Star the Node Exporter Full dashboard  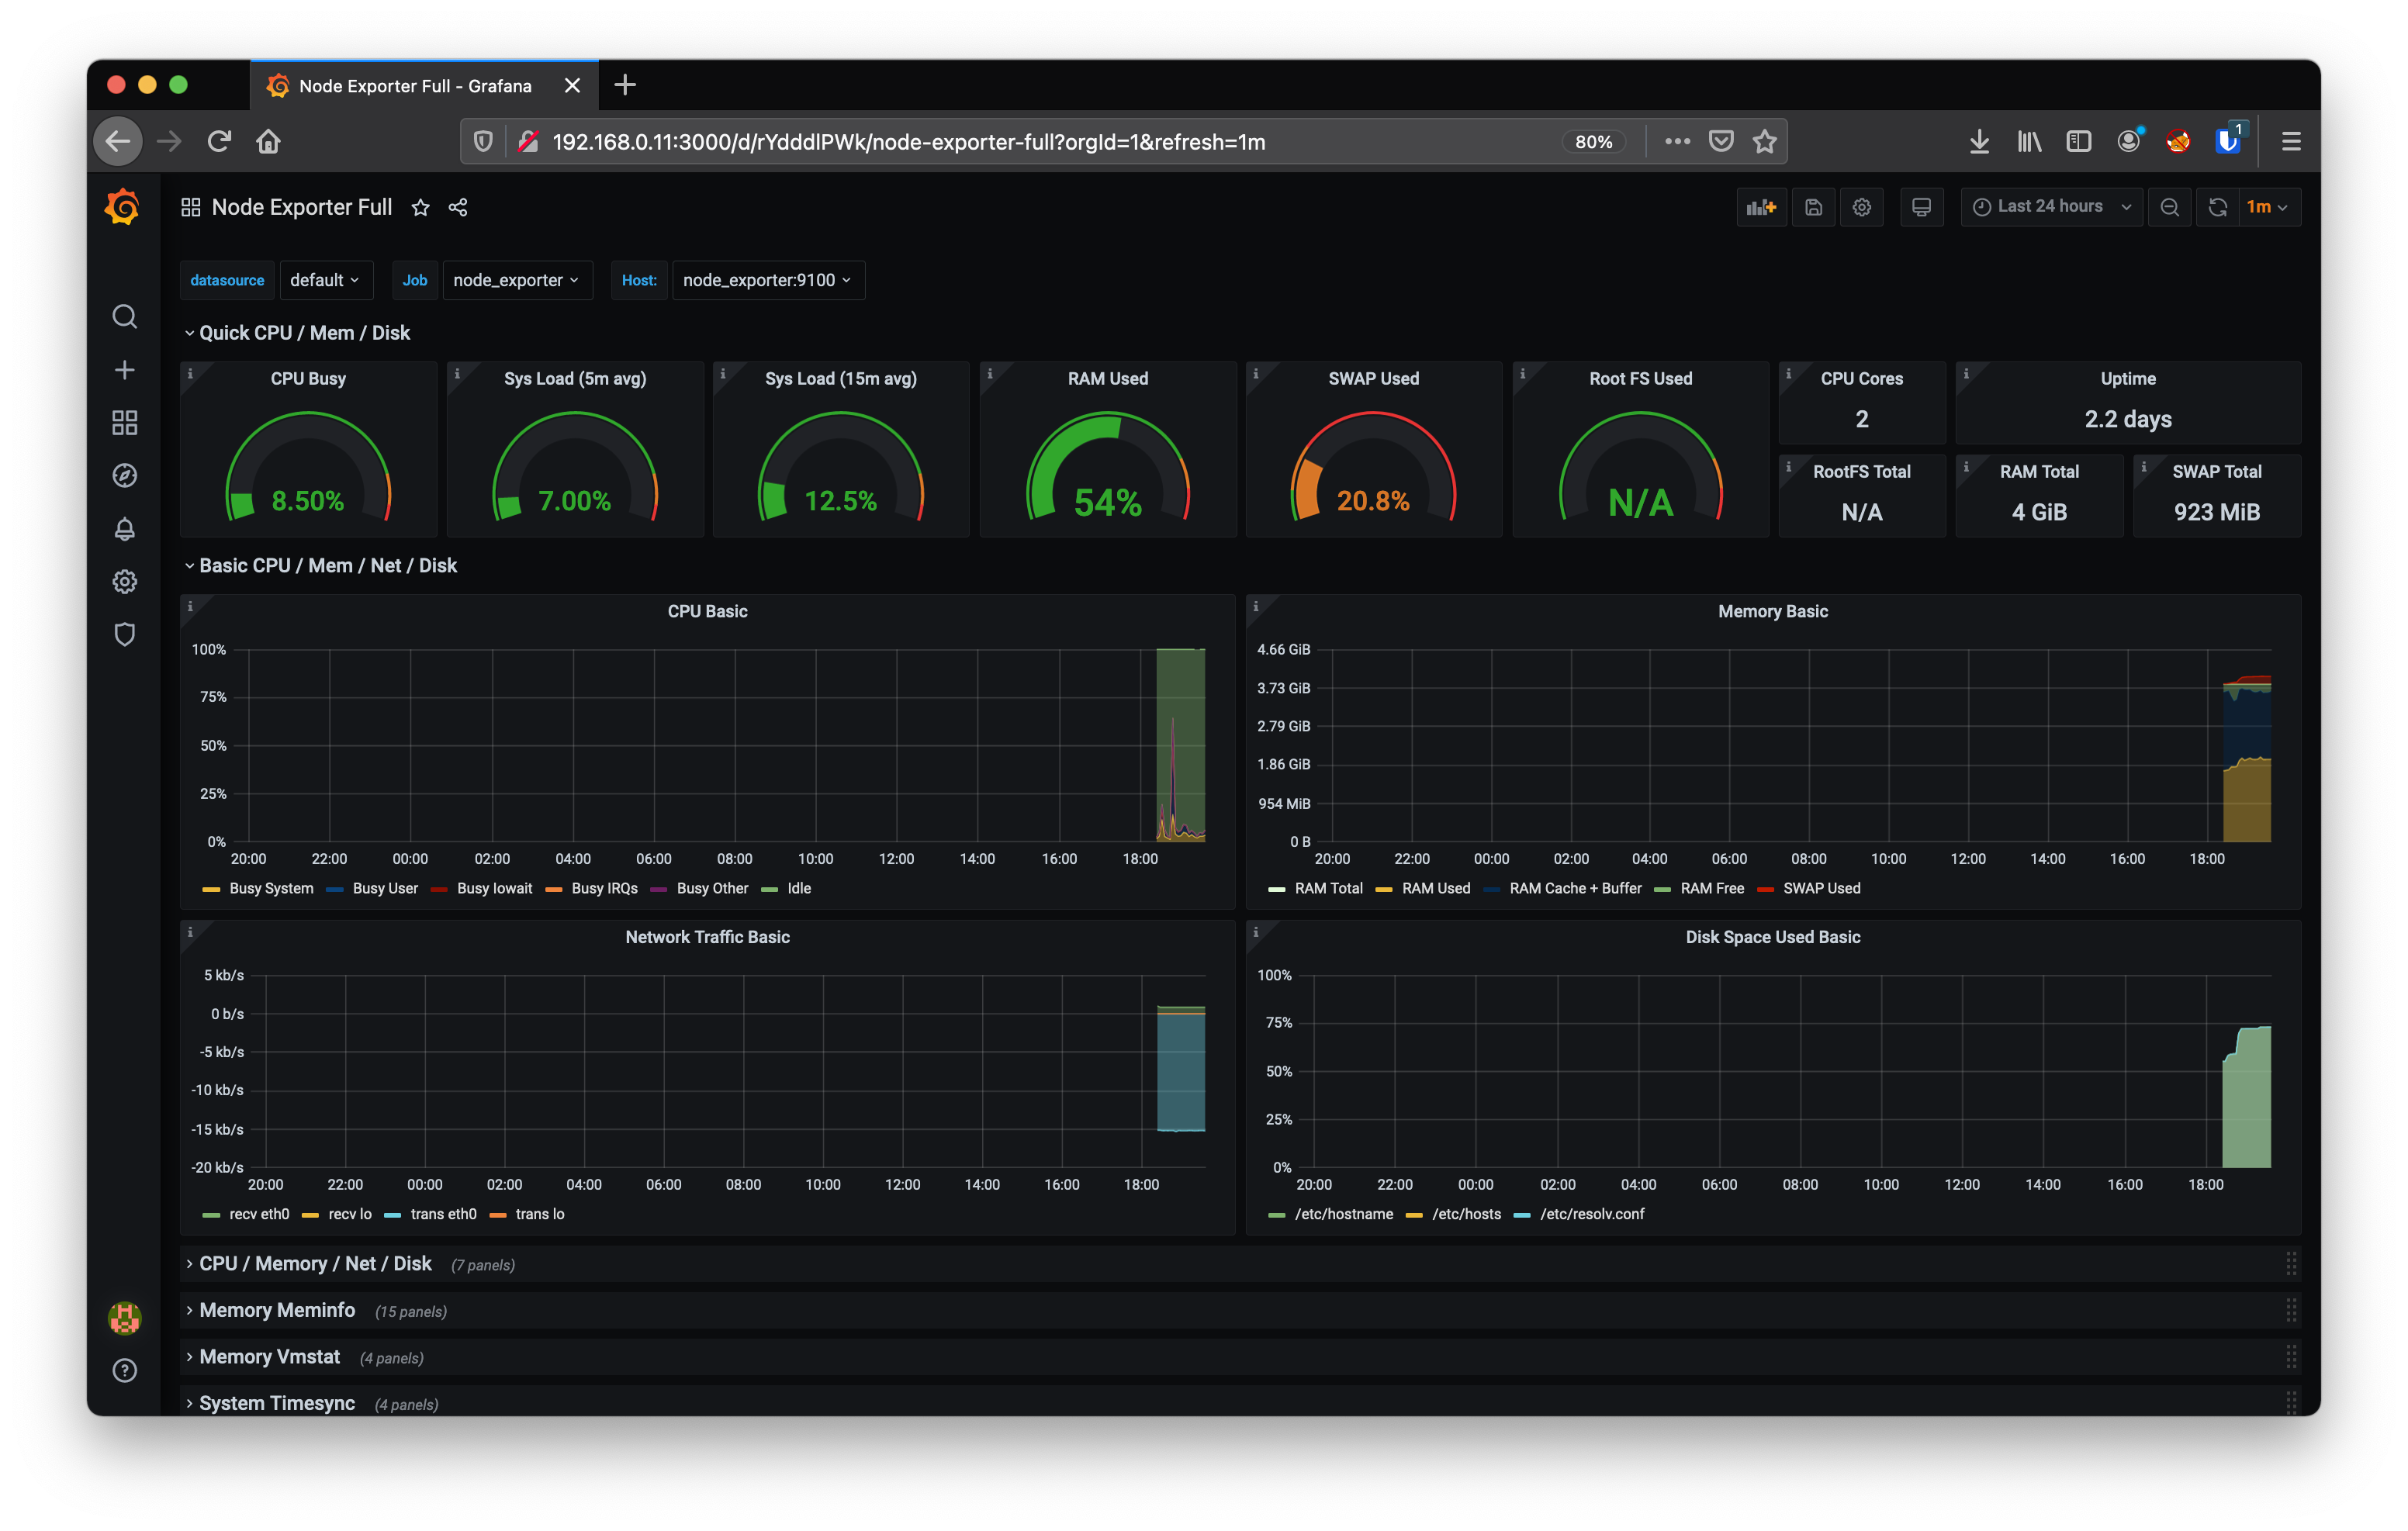tap(420, 207)
